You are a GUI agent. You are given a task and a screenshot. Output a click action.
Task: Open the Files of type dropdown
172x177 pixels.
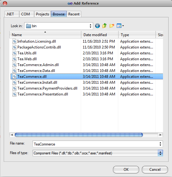[x=160, y=153]
